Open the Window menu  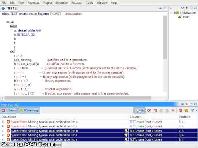(x=102, y=2)
